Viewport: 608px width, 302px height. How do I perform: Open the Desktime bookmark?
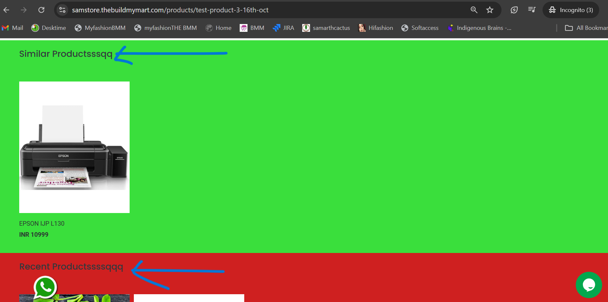pos(49,28)
